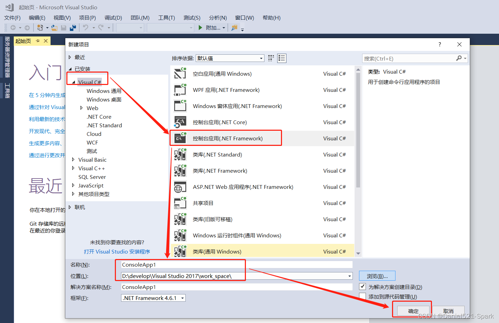Open the 位置 path dropdown arrow

pos(350,276)
